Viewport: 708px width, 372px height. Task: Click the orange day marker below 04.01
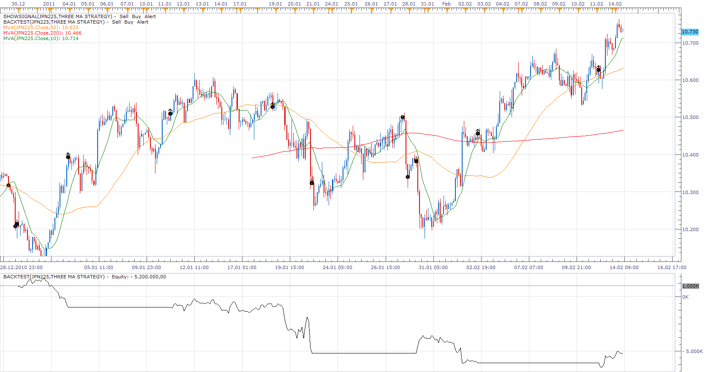69,10
